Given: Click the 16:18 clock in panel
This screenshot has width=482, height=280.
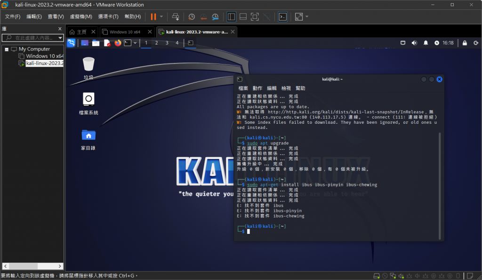Looking at the screenshot, I should (448, 43).
